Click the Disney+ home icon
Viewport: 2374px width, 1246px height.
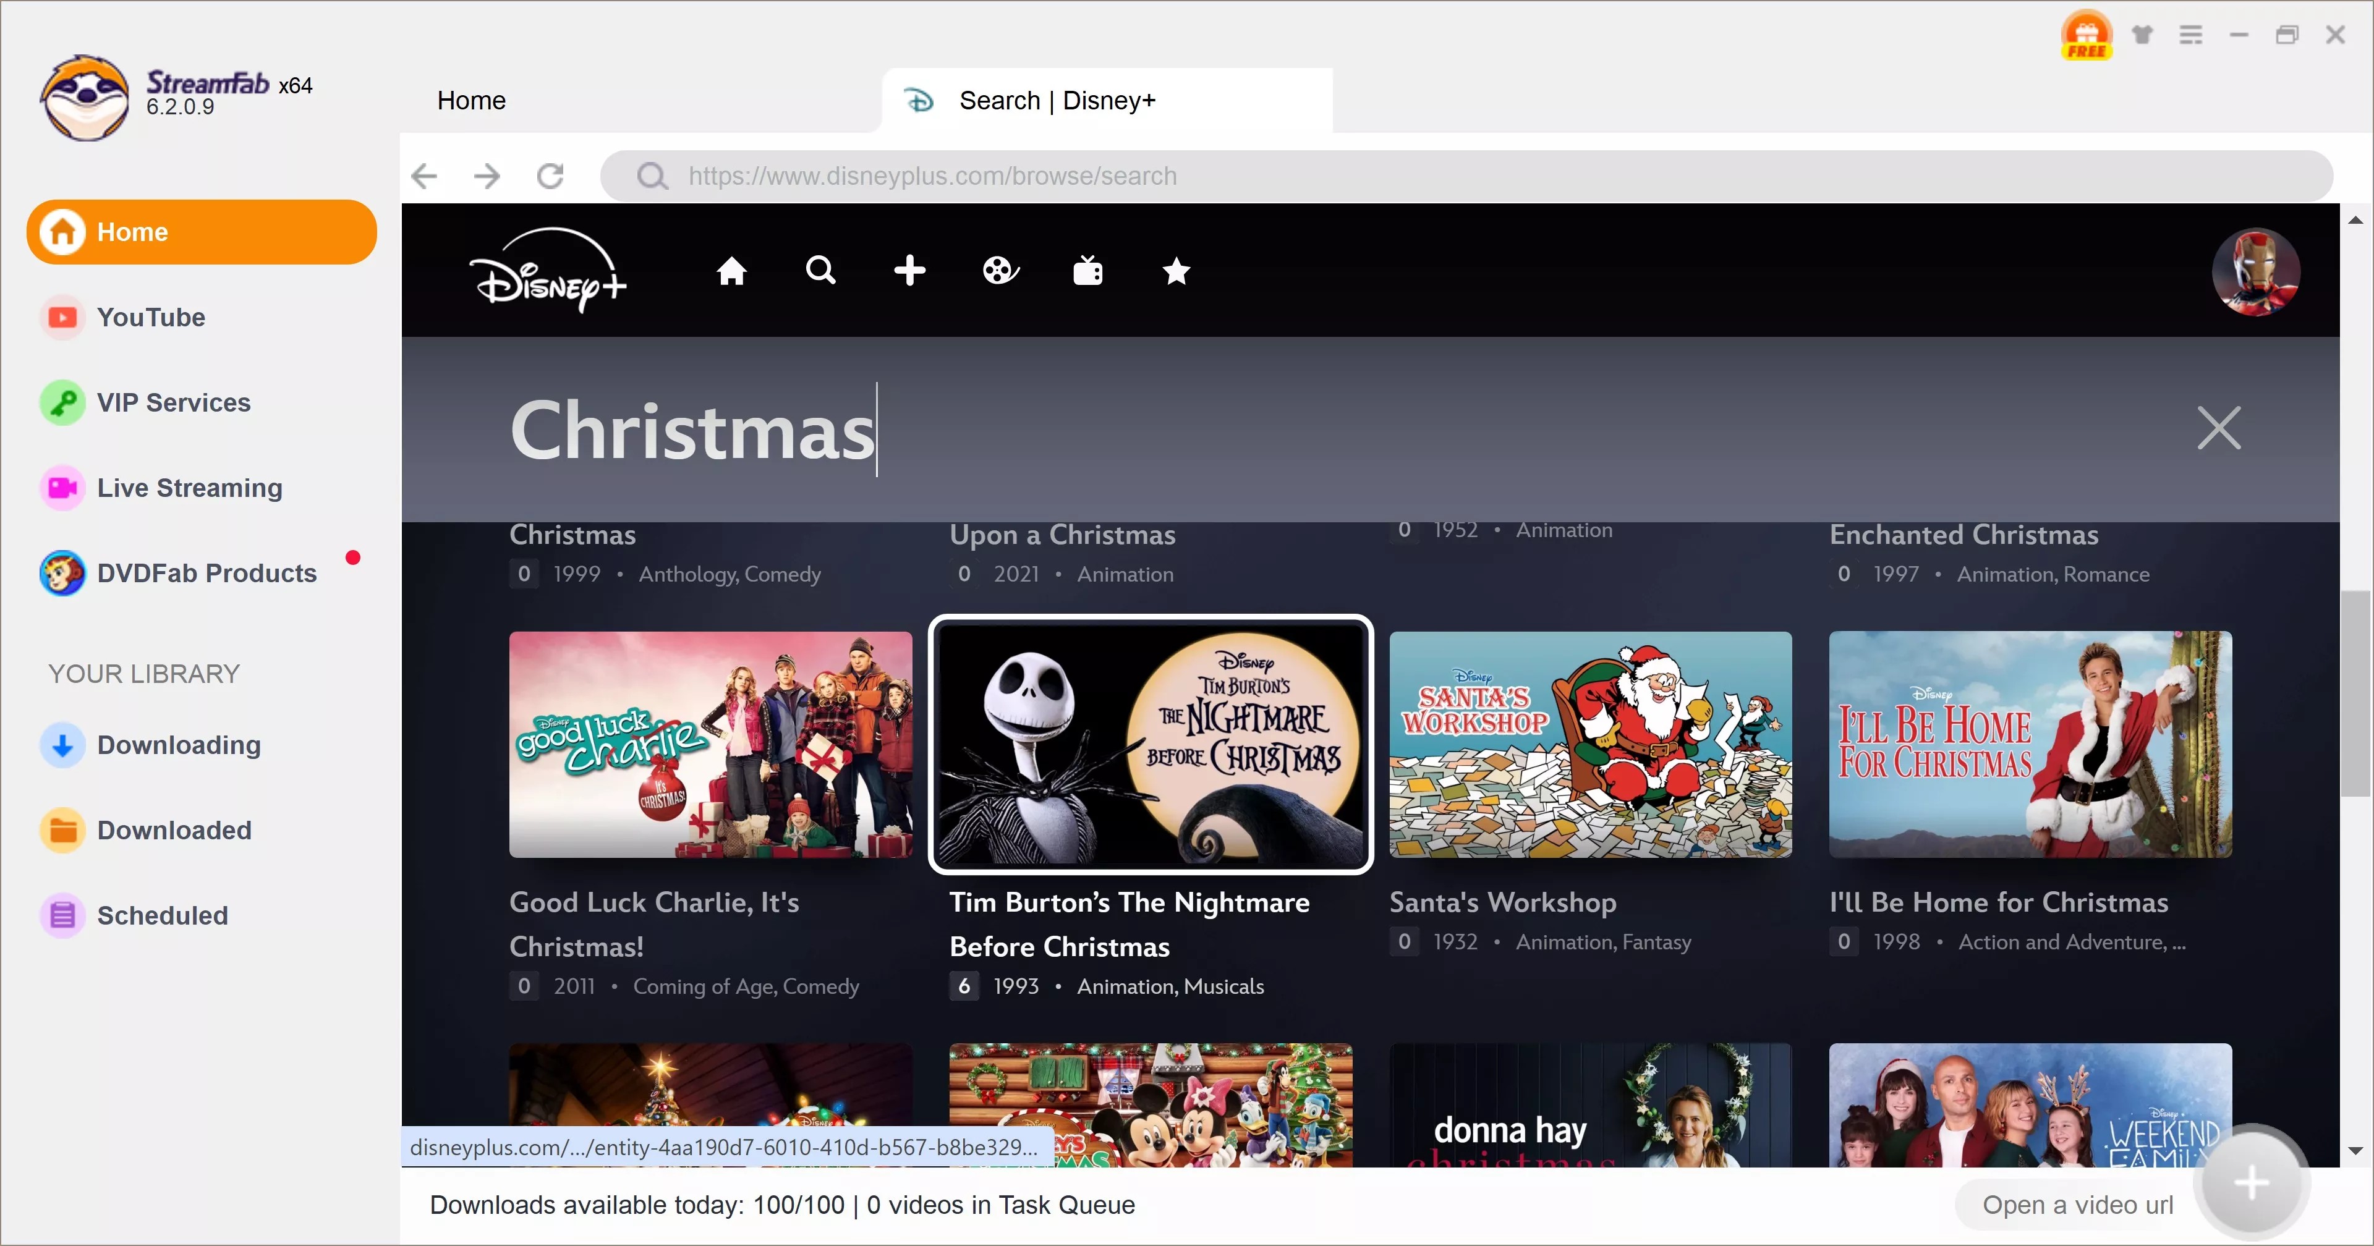731,270
